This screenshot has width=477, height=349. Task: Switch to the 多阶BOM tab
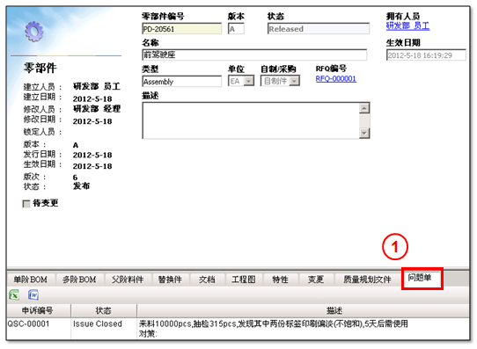(79, 280)
